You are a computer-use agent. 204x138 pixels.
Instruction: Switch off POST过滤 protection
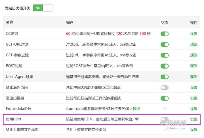point(165,66)
